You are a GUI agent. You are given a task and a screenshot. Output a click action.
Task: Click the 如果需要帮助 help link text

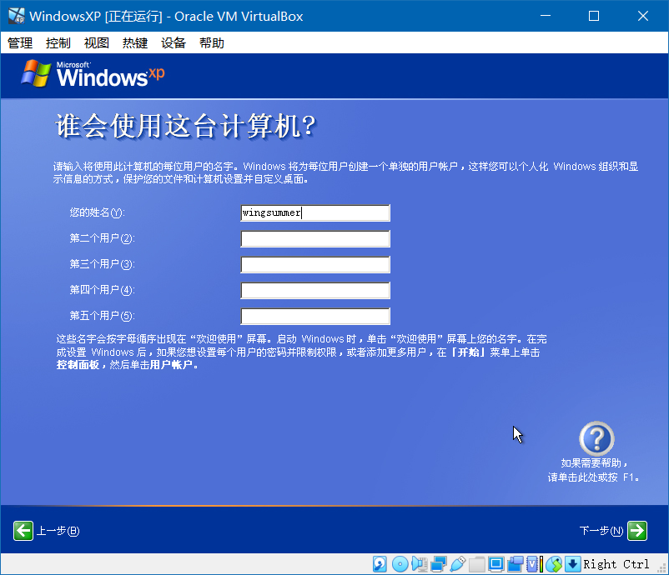594,470
